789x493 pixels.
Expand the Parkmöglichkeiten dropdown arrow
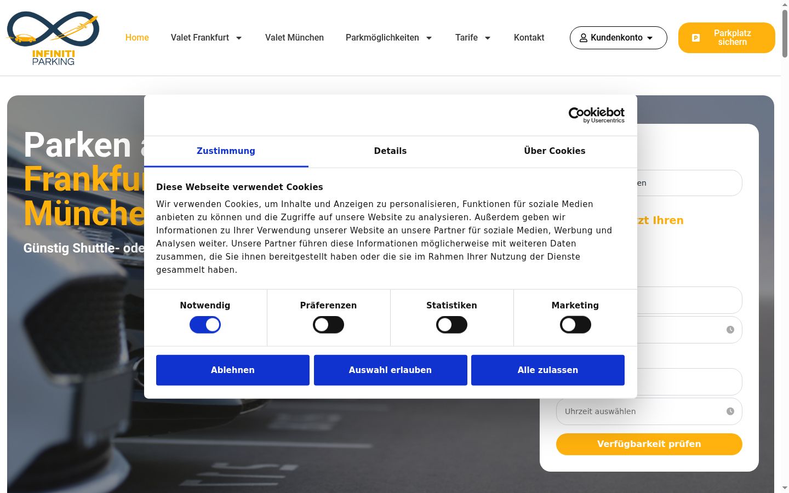[x=429, y=38]
